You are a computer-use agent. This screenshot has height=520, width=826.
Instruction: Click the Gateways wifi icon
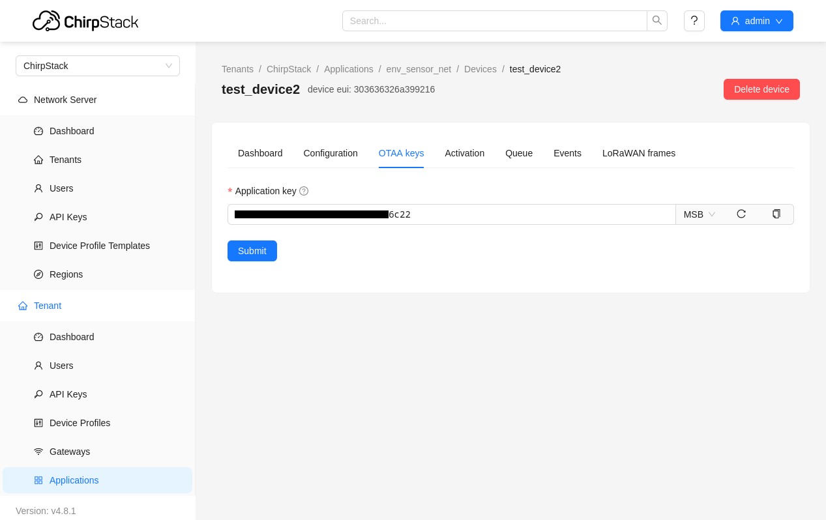tap(38, 452)
